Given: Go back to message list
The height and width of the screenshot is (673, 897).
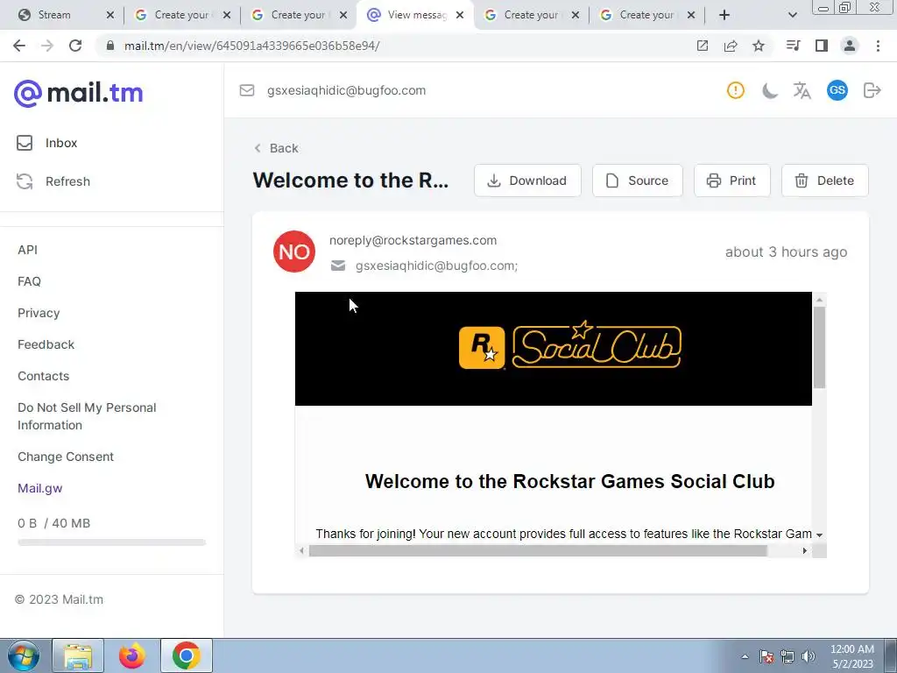Looking at the screenshot, I should pos(276,148).
